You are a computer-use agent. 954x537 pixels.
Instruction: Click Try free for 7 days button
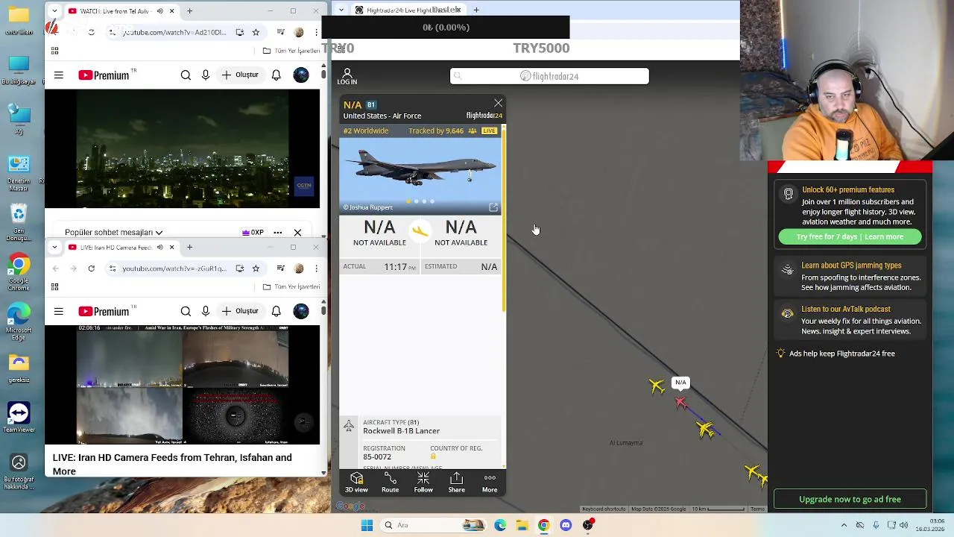pos(850,236)
